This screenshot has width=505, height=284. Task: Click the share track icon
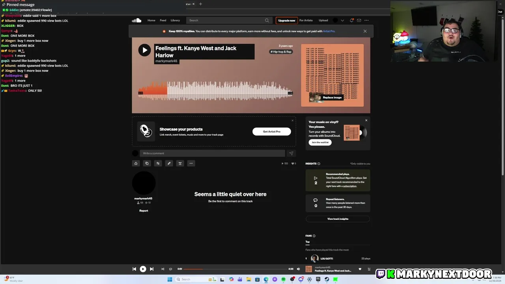[x=136, y=163]
